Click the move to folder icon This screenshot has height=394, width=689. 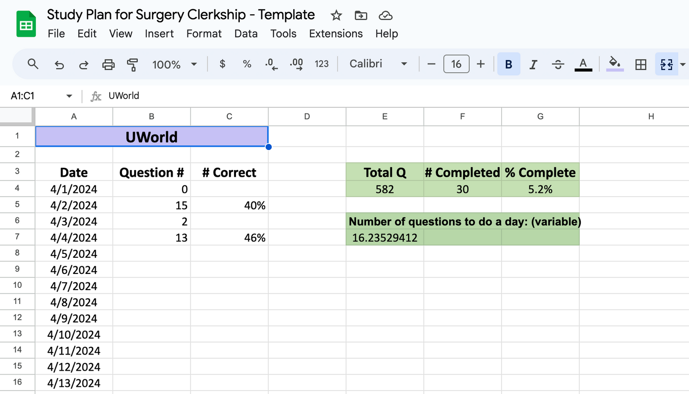click(361, 16)
